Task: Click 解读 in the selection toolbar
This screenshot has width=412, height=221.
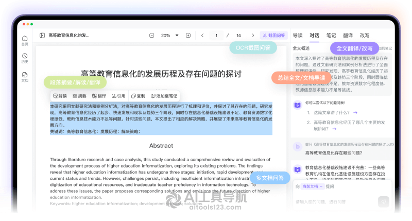Action: click(60, 96)
